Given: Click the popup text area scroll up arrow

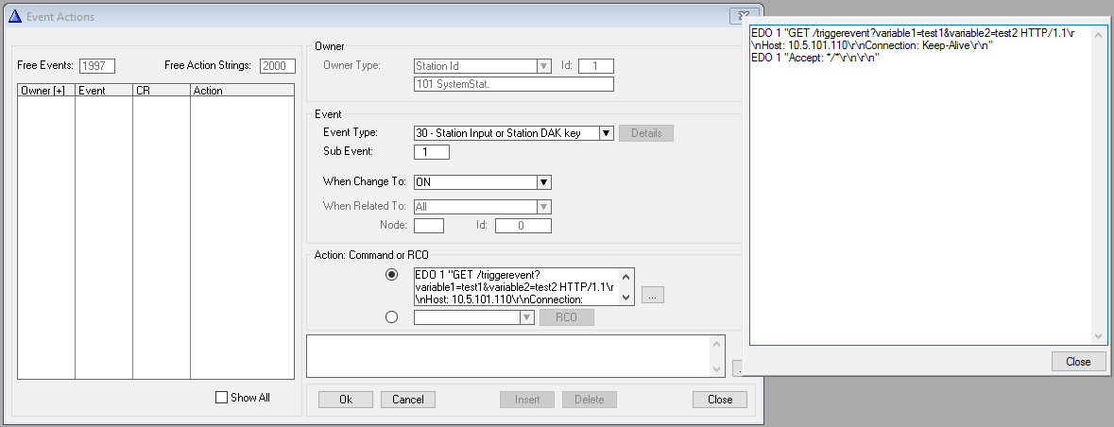Looking at the screenshot, I should click(1100, 34).
